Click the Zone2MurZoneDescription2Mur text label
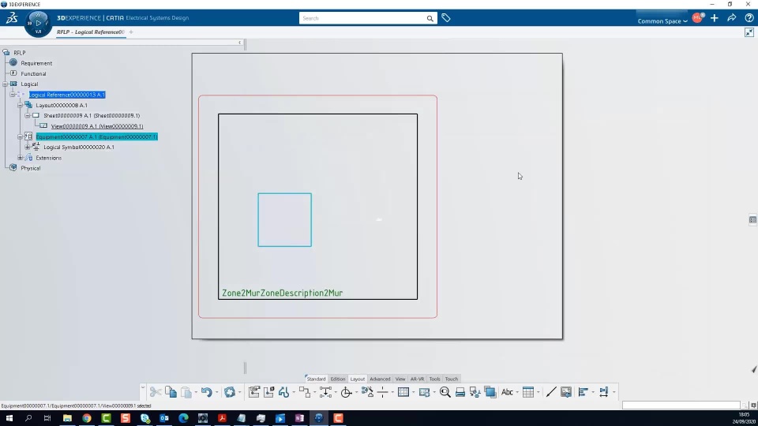 pos(283,293)
